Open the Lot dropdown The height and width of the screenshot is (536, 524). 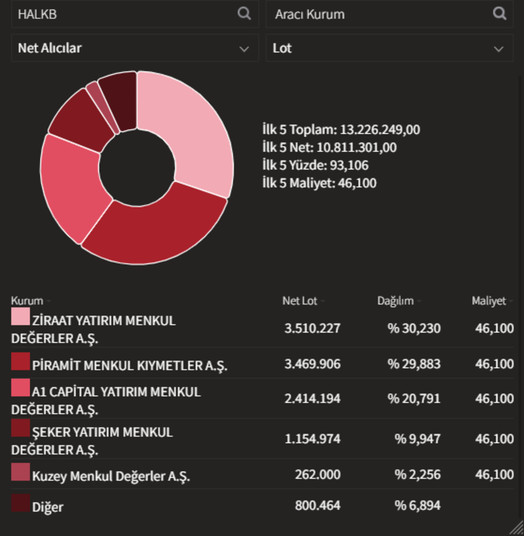click(390, 48)
